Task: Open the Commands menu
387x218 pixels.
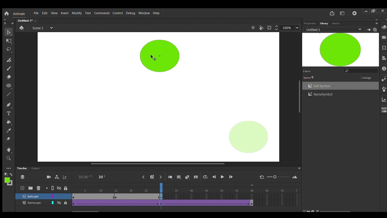Action: [102, 13]
